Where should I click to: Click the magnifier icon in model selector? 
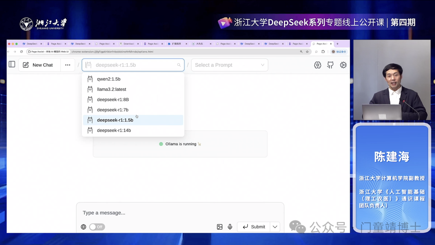tap(179, 65)
